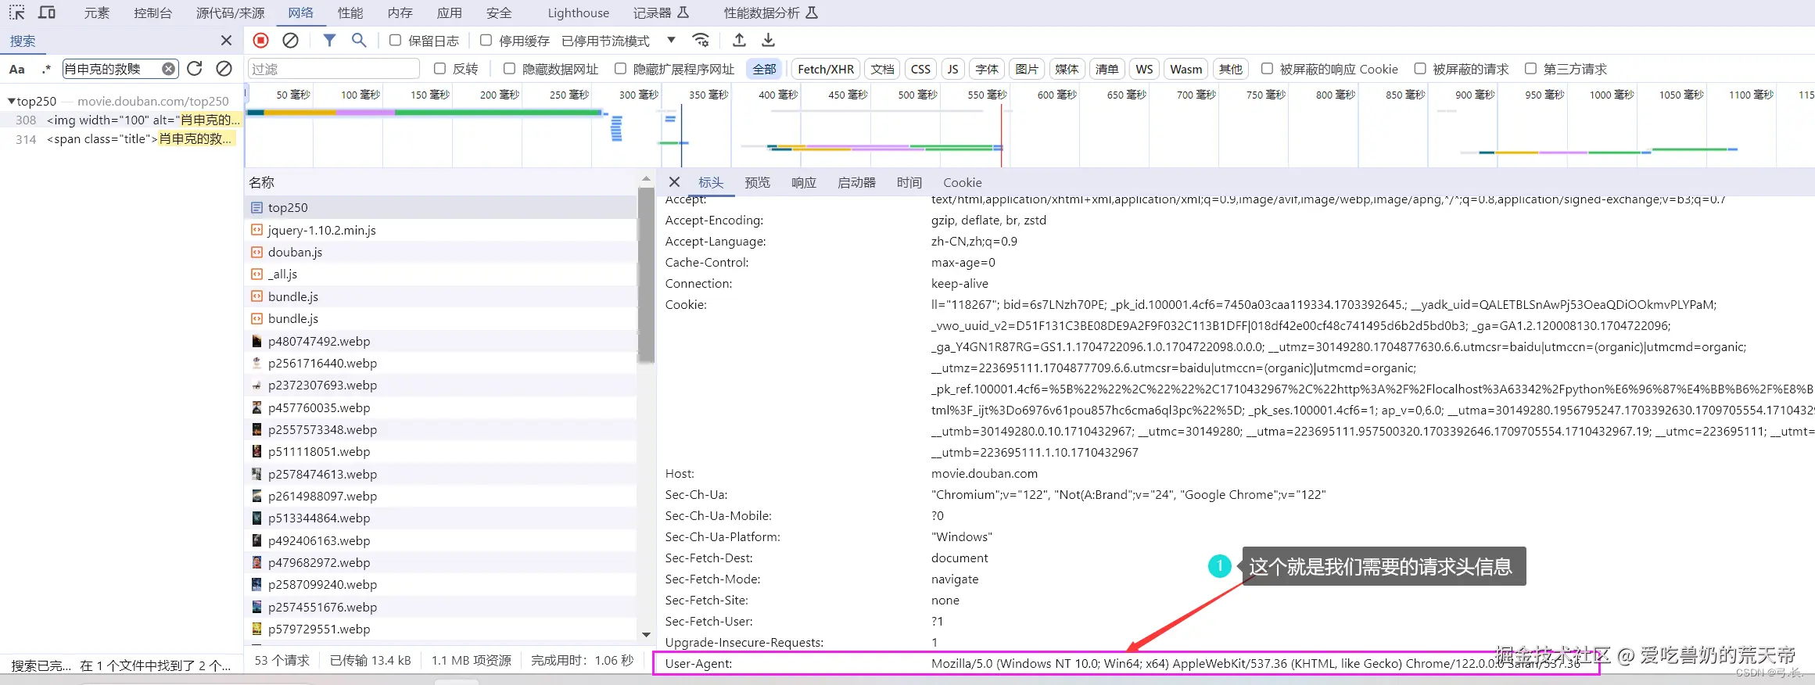The width and height of the screenshot is (1815, 685).
Task: Select p480747492.webp image request
Action: coord(442,341)
